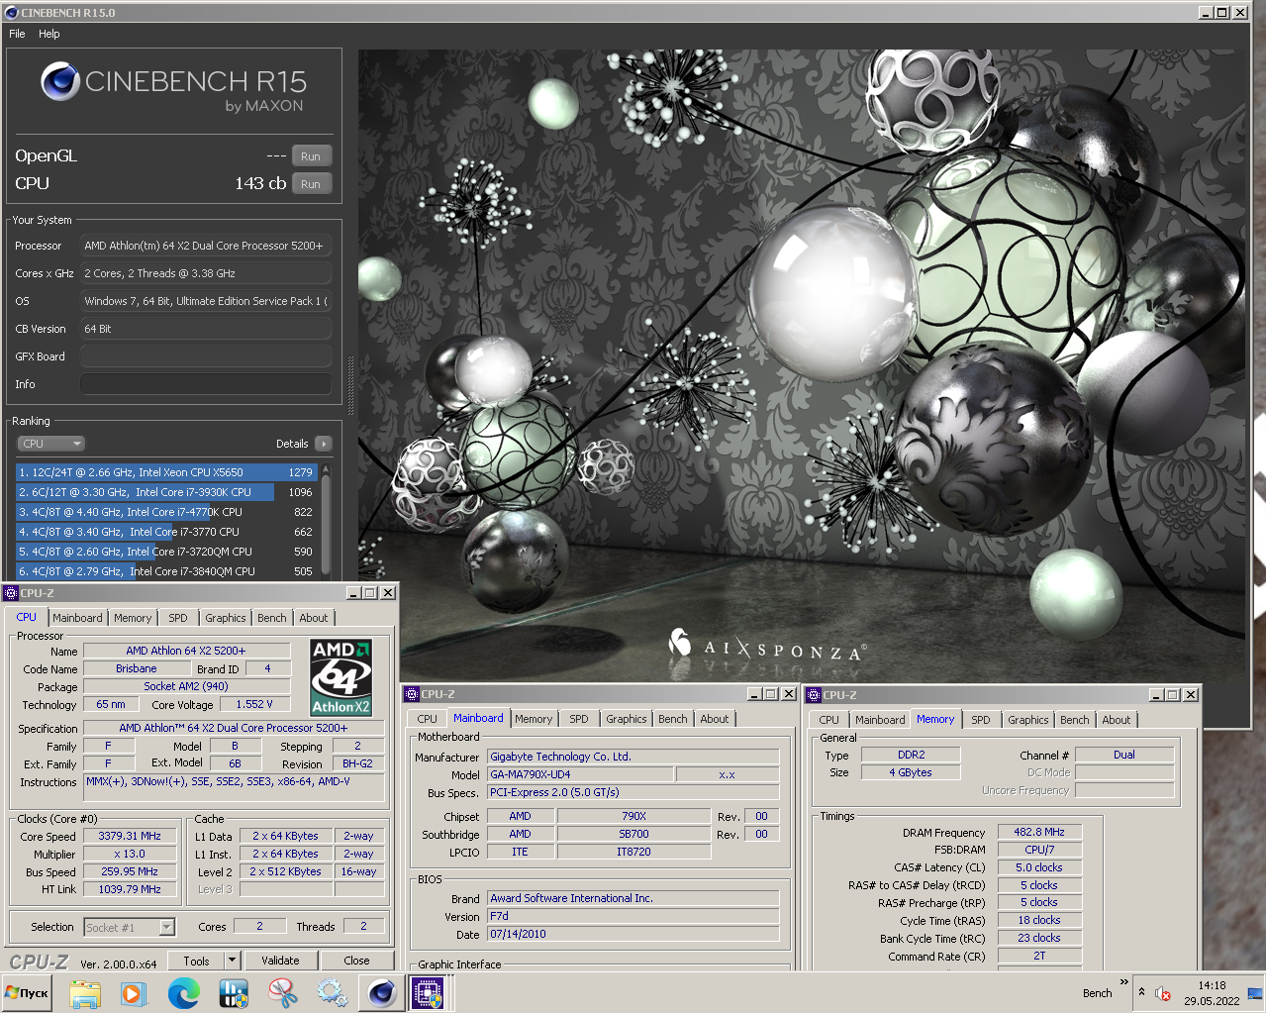Click the CAS# Latency 5.0 clocks value
Screen dimensions: 1266x1013
pos(1039,867)
